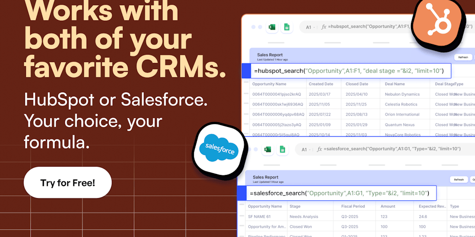This screenshot has height=237, width=475.
Task: Select the Opportunity Name header in the Salesforce table
Action: pos(265,206)
